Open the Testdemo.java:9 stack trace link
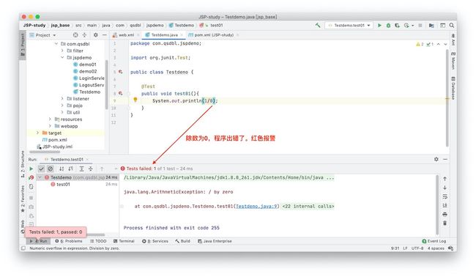The width and height of the screenshot is (476, 277). (256, 206)
